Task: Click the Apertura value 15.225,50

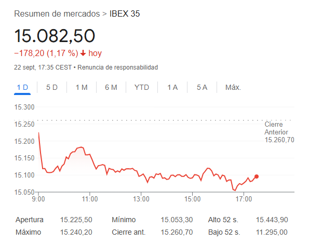Action: point(76,220)
